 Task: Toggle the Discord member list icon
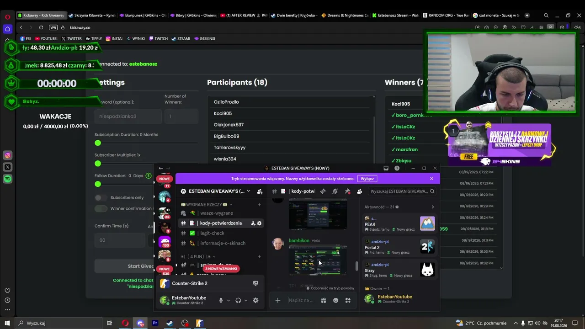point(359,191)
